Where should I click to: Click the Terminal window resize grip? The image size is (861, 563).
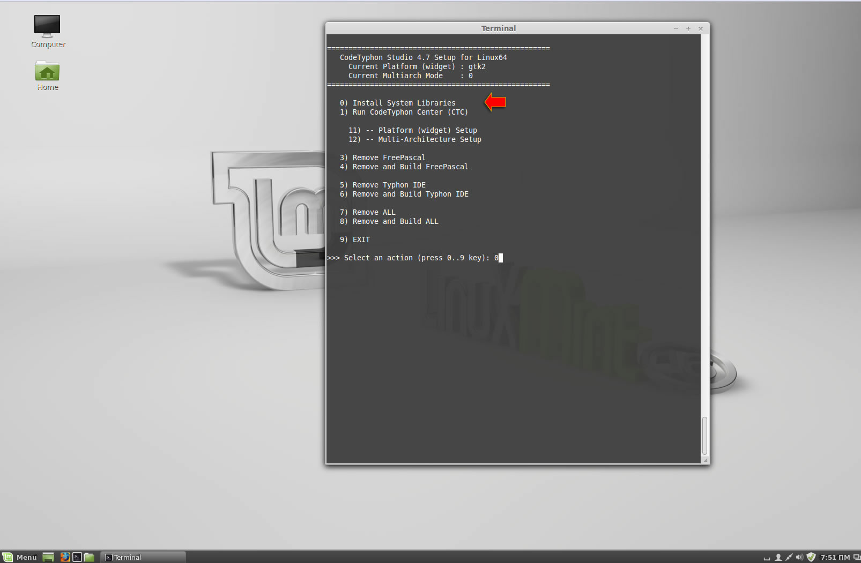(706, 460)
